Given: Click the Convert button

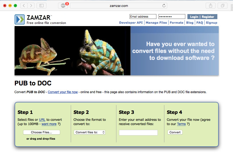Looking at the screenshot, I should pyautogui.click(x=175, y=132).
